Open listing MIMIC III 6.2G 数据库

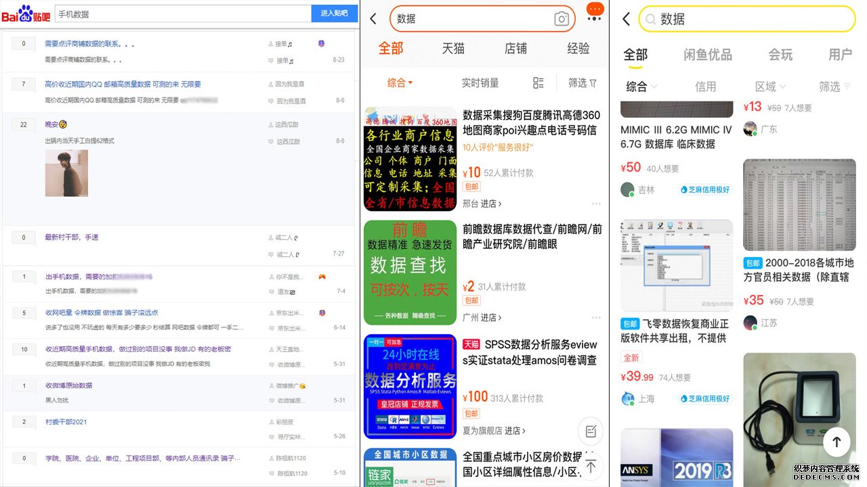pos(677,137)
